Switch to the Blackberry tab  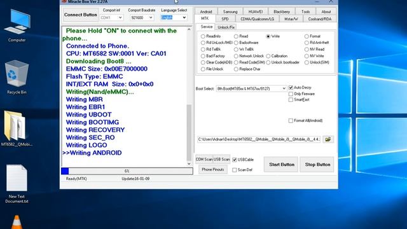coord(282,11)
